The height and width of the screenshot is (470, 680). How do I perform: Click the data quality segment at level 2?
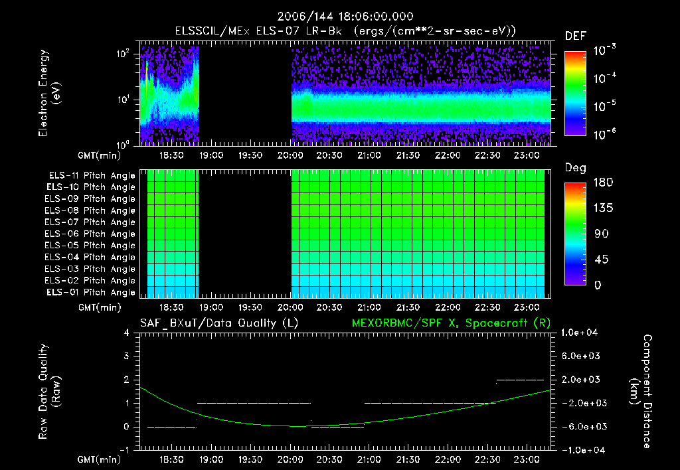pyautogui.click(x=520, y=380)
